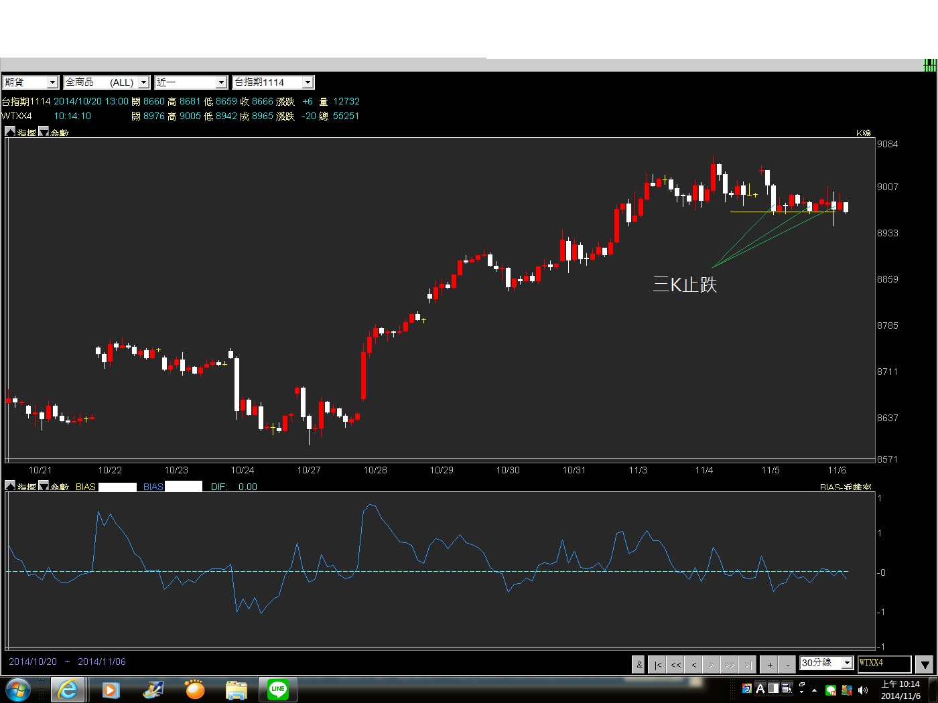Screen dimensions: 938x703
Task: Click the 11/3 date axis label
Action: (x=638, y=470)
